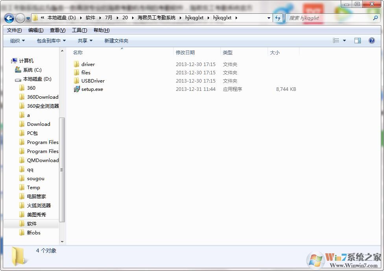The height and width of the screenshot is (271, 384).
Task: Open the 共享 dropdown
Action: [x=85, y=41]
